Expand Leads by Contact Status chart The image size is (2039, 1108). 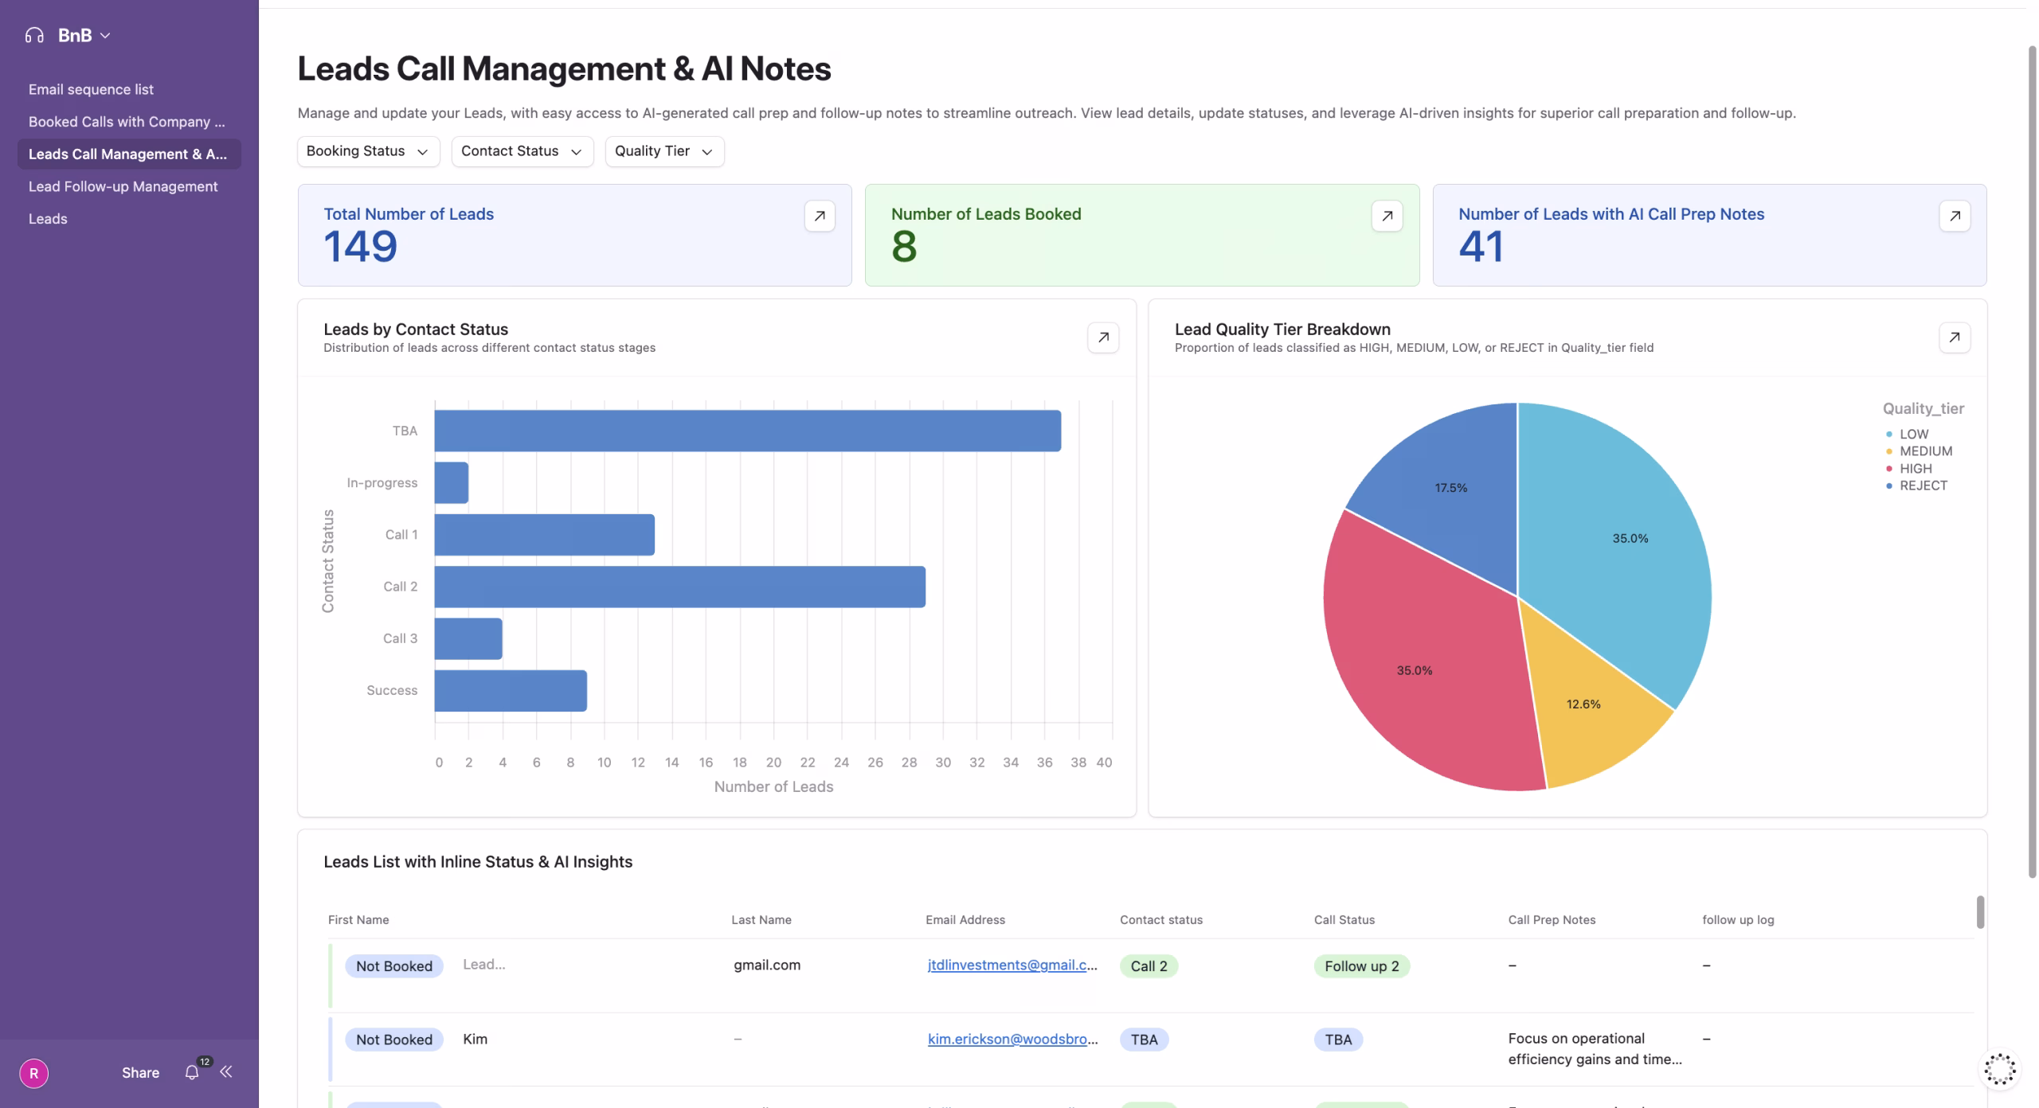(x=1102, y=337)
